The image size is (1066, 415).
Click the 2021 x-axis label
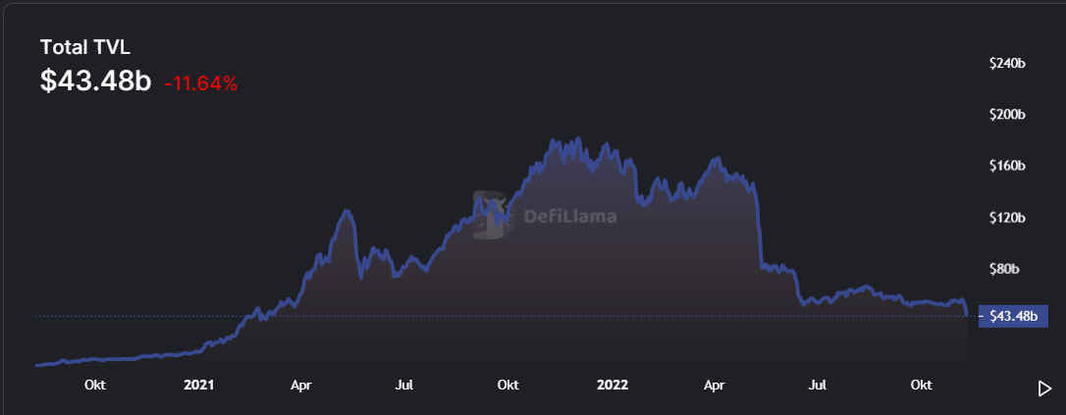click(199, 386)
